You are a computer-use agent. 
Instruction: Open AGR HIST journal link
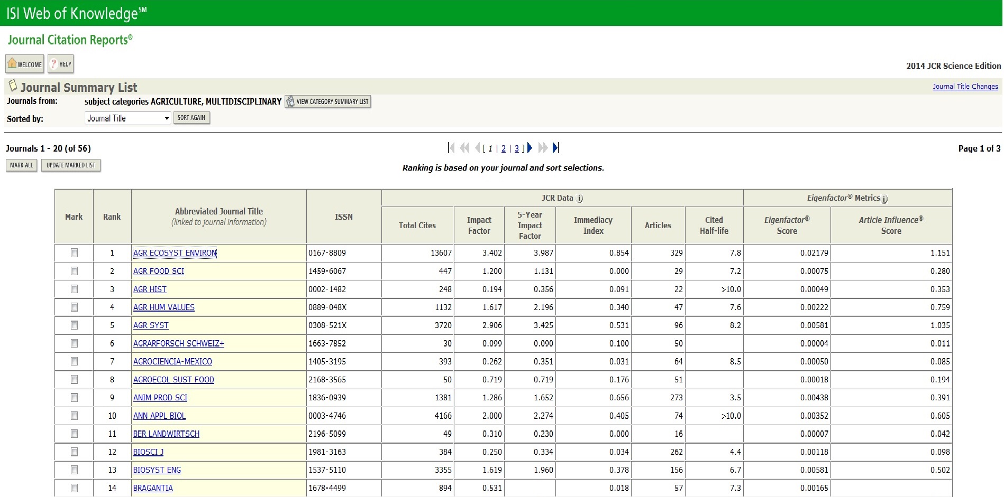tap(150, 289)
